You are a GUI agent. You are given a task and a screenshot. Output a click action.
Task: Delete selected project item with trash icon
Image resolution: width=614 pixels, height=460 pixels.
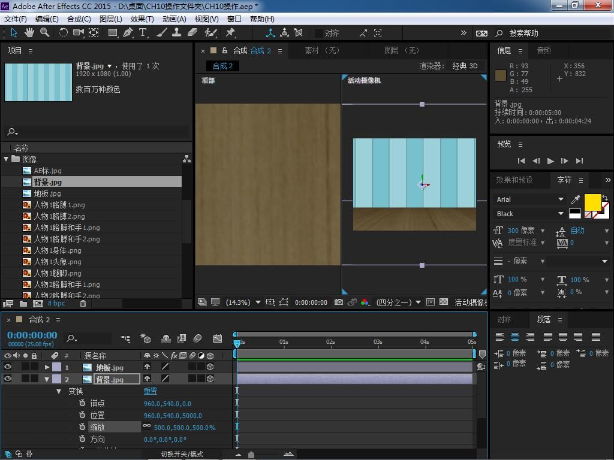tap(83, 304)
